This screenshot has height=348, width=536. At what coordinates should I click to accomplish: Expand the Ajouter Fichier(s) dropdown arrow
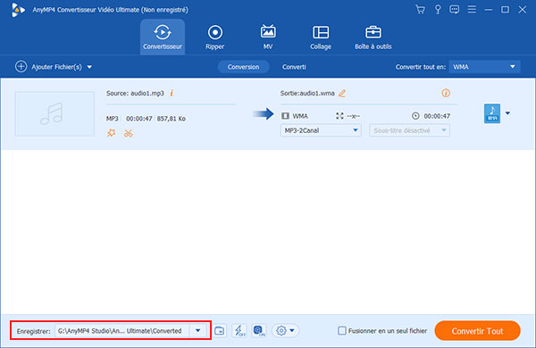tap(89, 67)
